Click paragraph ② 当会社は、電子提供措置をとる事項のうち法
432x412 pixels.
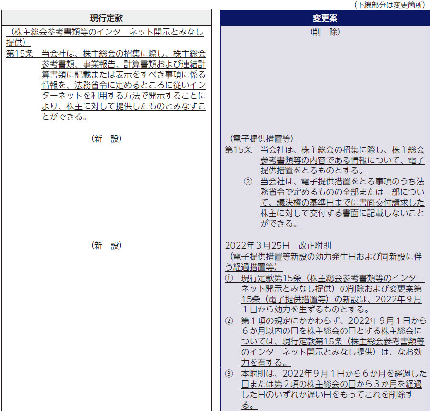click(x=334, y=182)
